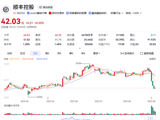Click 委比 value 91.92%

[152, 39]
